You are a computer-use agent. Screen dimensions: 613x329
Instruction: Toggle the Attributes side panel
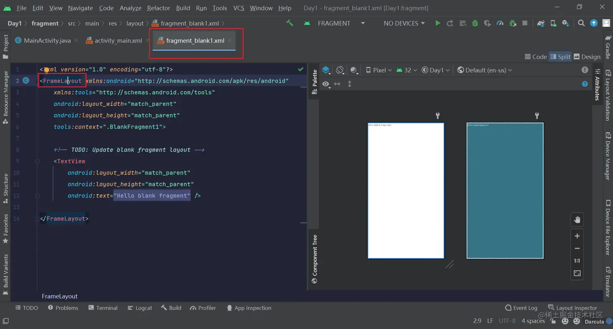click(x=597, y=84)
